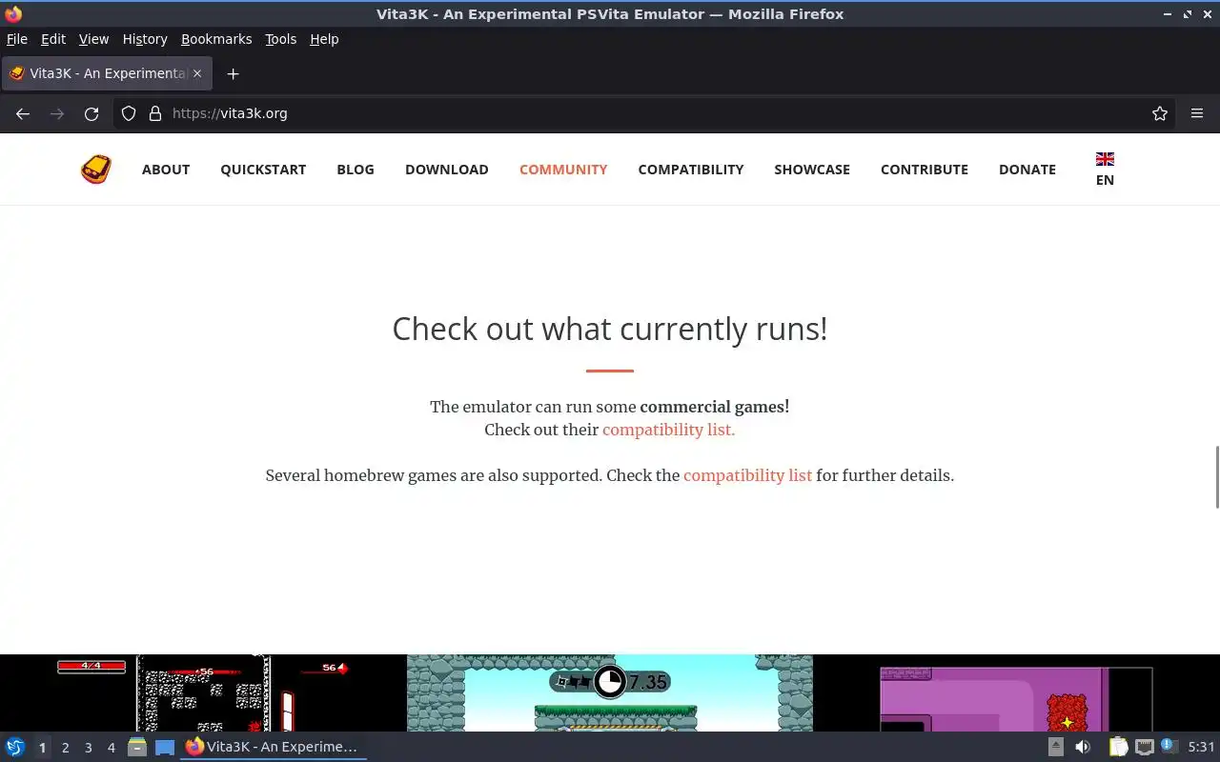Activate the Vita3K Firefox taskbar entry
1220x762 pixels.
(274, 748)
